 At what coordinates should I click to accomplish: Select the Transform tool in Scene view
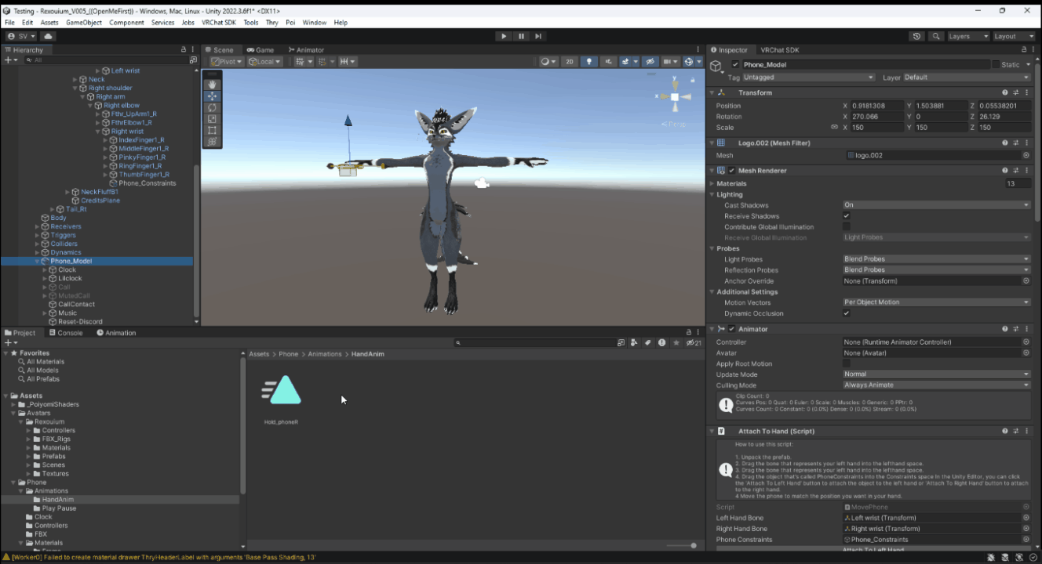click(x=212, y=142)
